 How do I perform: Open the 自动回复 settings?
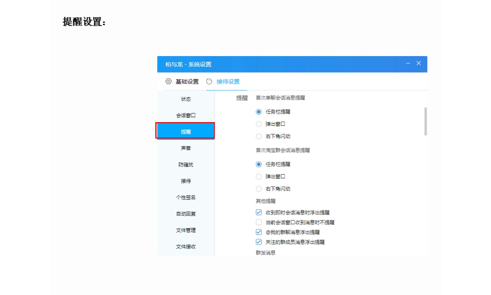click(x=186, y=214)
